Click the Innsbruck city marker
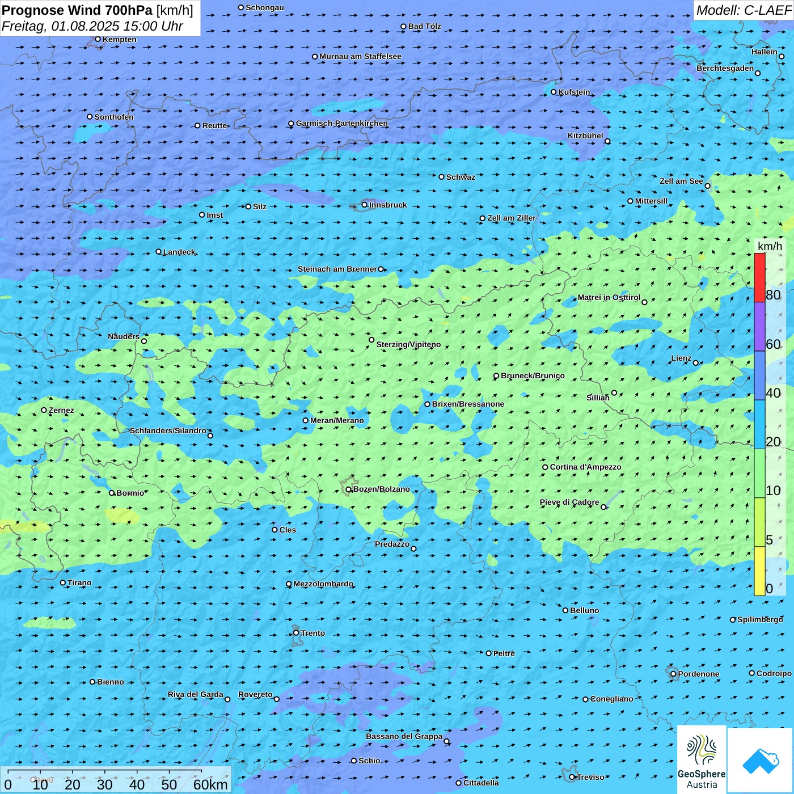 point(365,205)
